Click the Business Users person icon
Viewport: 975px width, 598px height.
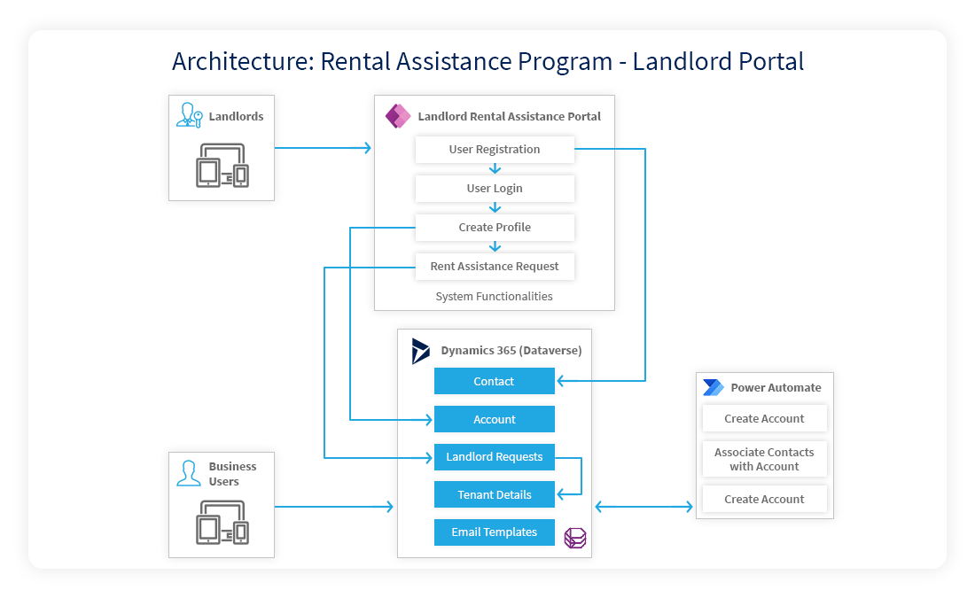point(189,473)
